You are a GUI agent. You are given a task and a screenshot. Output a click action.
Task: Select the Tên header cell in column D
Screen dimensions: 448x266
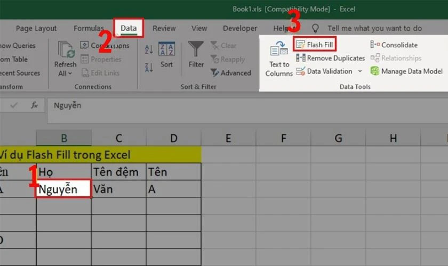(173, 172)
